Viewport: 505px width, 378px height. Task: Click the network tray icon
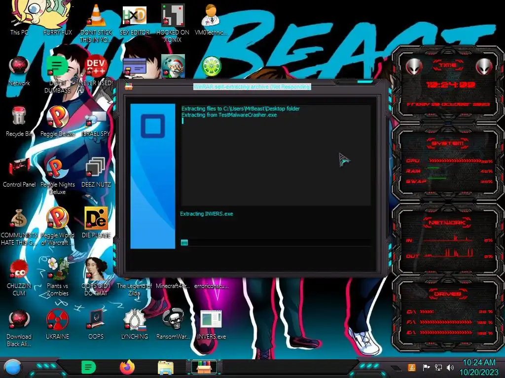pyautogui.click(x=438, y=367)
